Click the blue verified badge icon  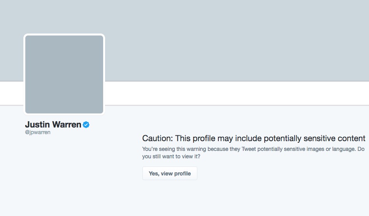86,125
